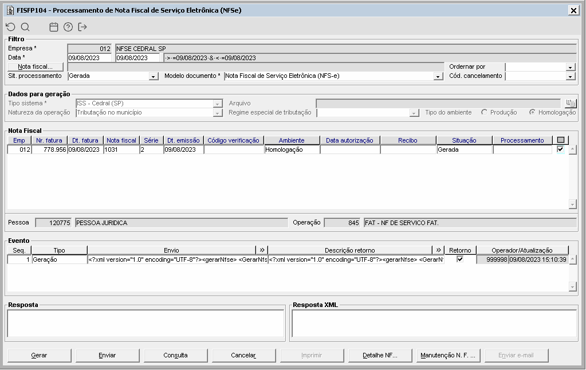Click the search magnifier toolbar icon

pyautogui.click(x=25, y=27)
